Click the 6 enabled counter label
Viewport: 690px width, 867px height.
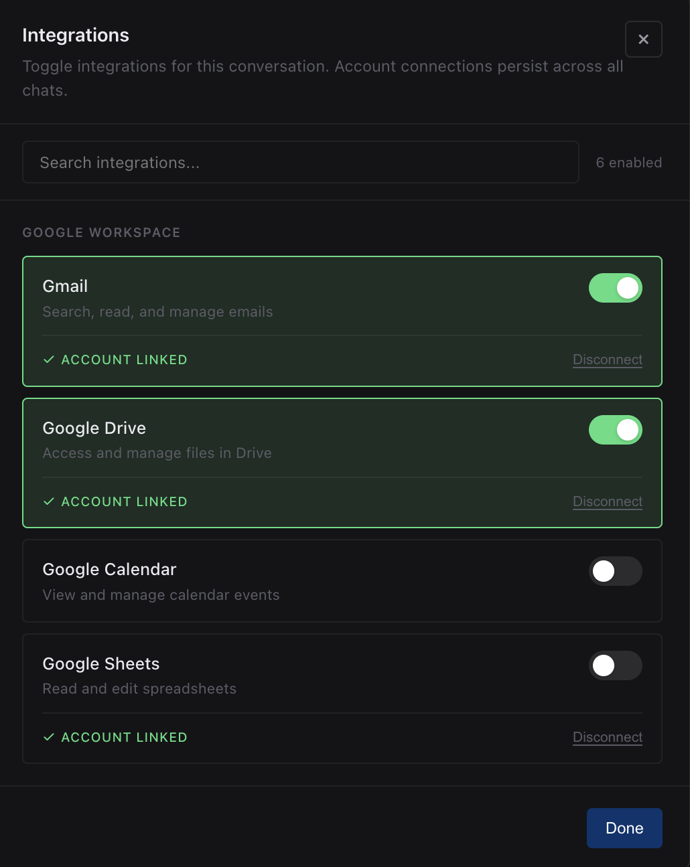[x=628, y=162]
